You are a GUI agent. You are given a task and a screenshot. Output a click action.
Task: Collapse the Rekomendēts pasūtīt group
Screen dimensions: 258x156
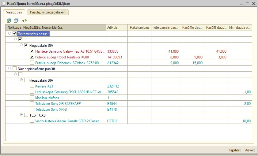pos(10,34)
